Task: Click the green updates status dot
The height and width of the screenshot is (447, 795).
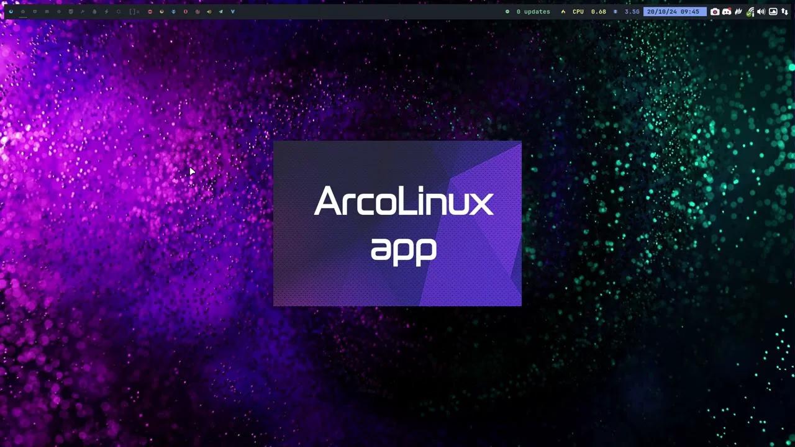Action: coord(507,12)
